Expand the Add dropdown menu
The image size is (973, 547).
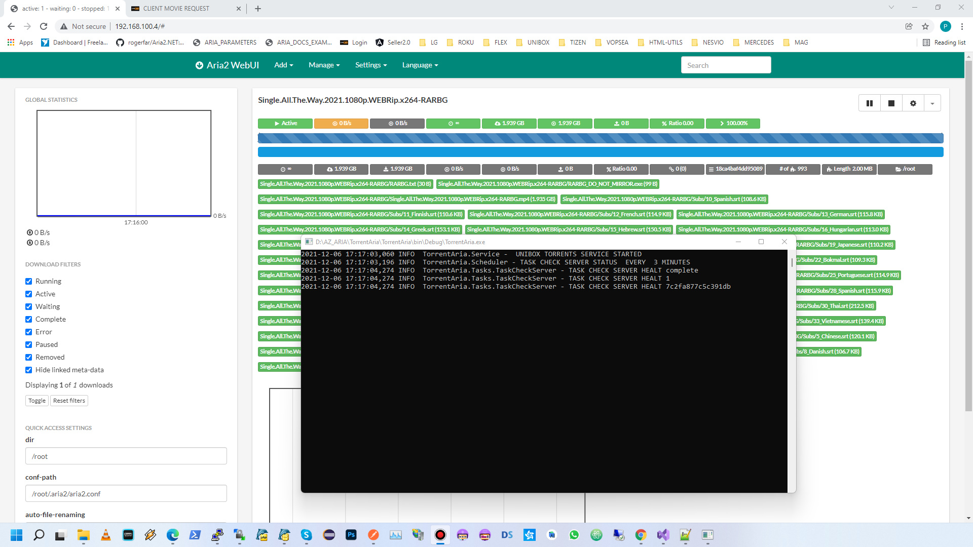(x=283, y=65)
